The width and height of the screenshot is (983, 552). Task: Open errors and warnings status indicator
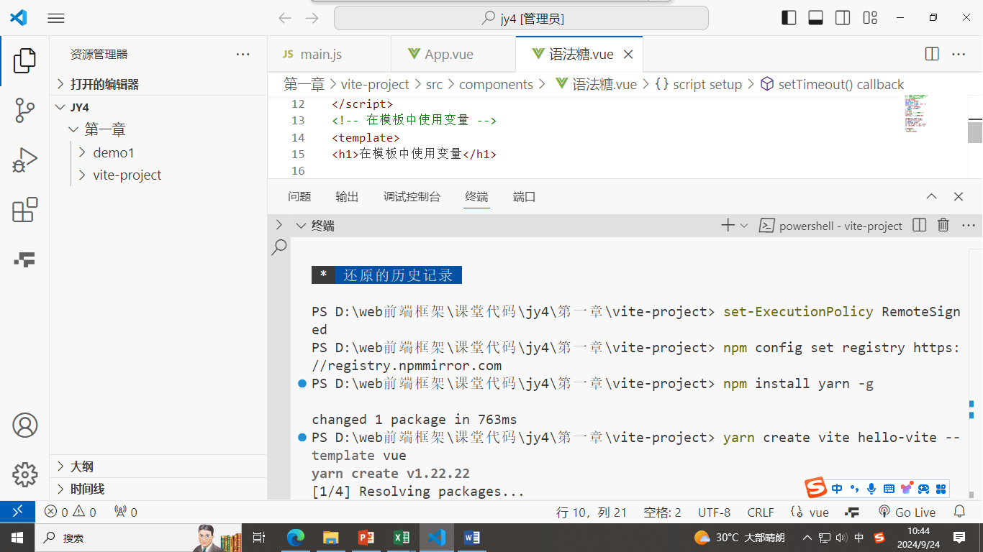(x=70, y=512)
